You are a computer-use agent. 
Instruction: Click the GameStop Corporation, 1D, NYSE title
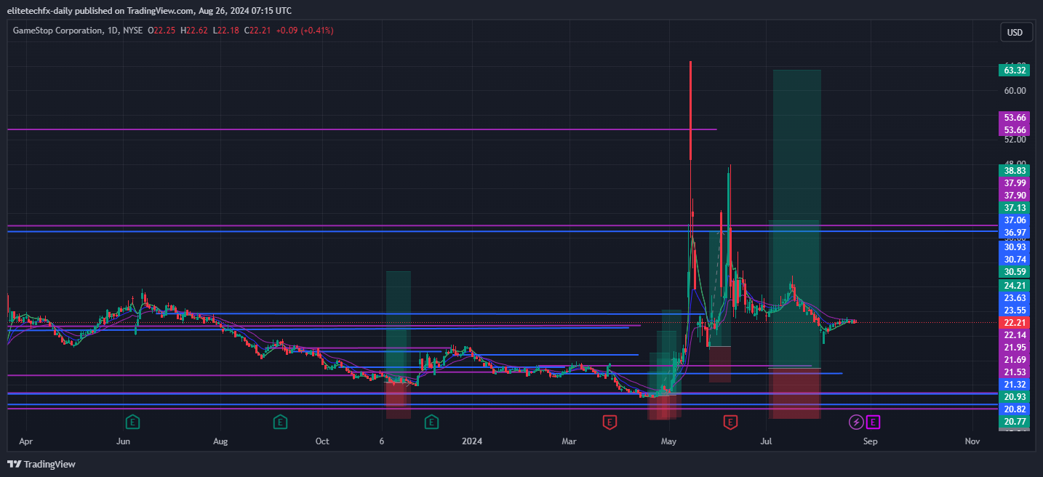coord(78,31)
